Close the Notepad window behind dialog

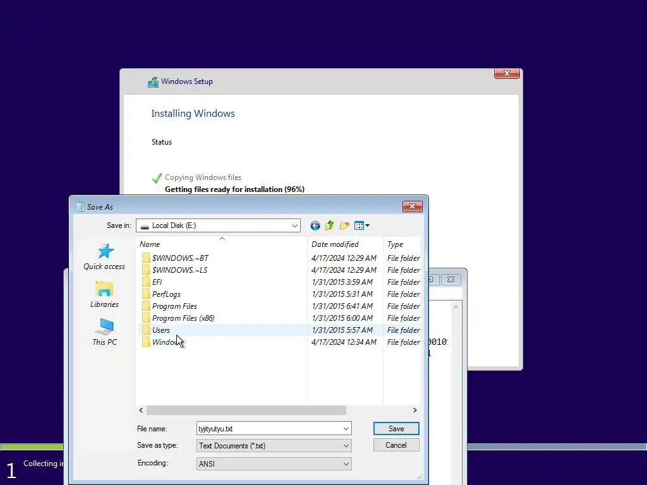pos(450,280)
